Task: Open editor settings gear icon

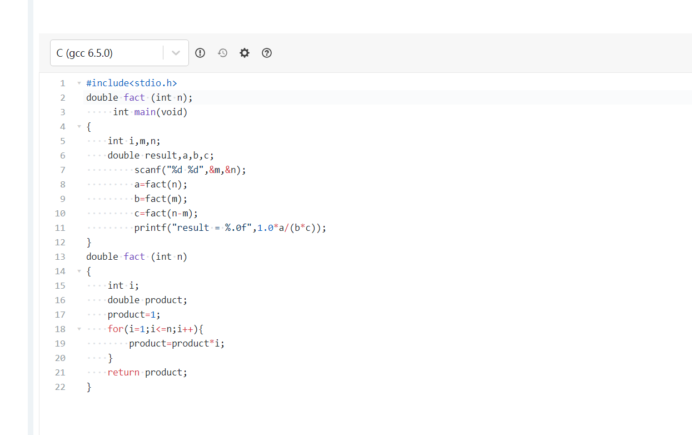Action: tap(245, 53)
